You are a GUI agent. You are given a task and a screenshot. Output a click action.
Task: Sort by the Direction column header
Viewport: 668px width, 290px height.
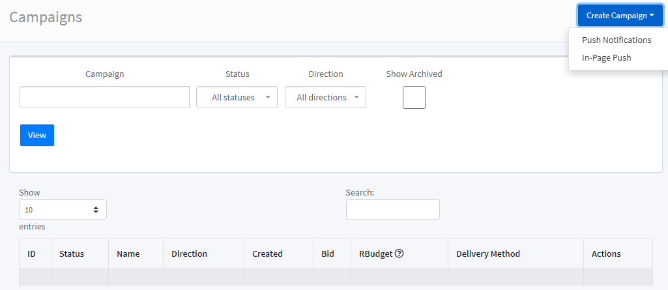point(189,254)
